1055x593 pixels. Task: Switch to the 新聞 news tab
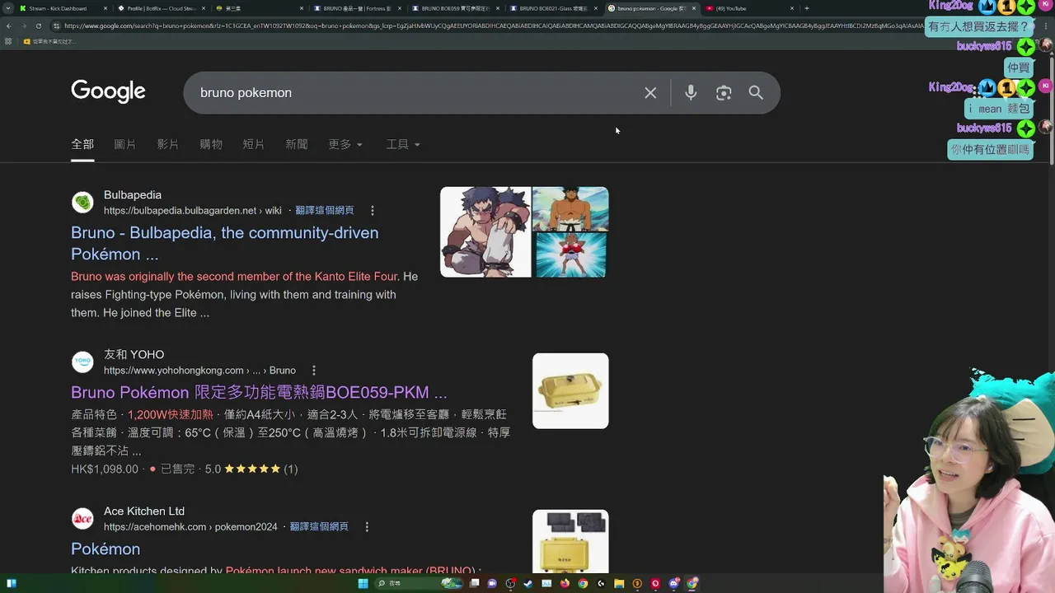tap(297, 144)
